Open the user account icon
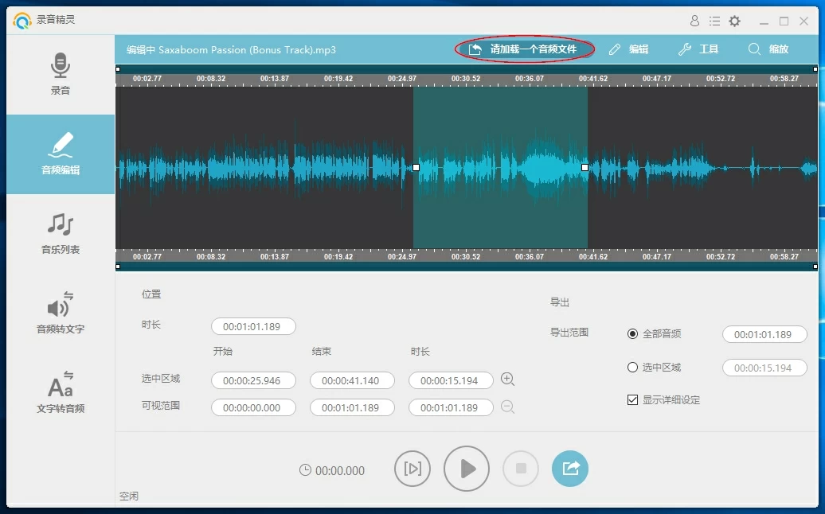This screenshot has height=514, width=825. pyautogui.click(x=694, y=21)
